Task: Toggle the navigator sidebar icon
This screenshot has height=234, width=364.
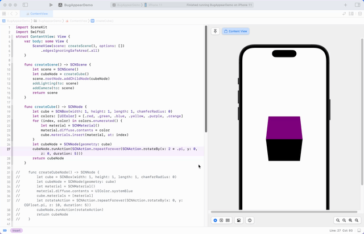Action: point(25,5)
